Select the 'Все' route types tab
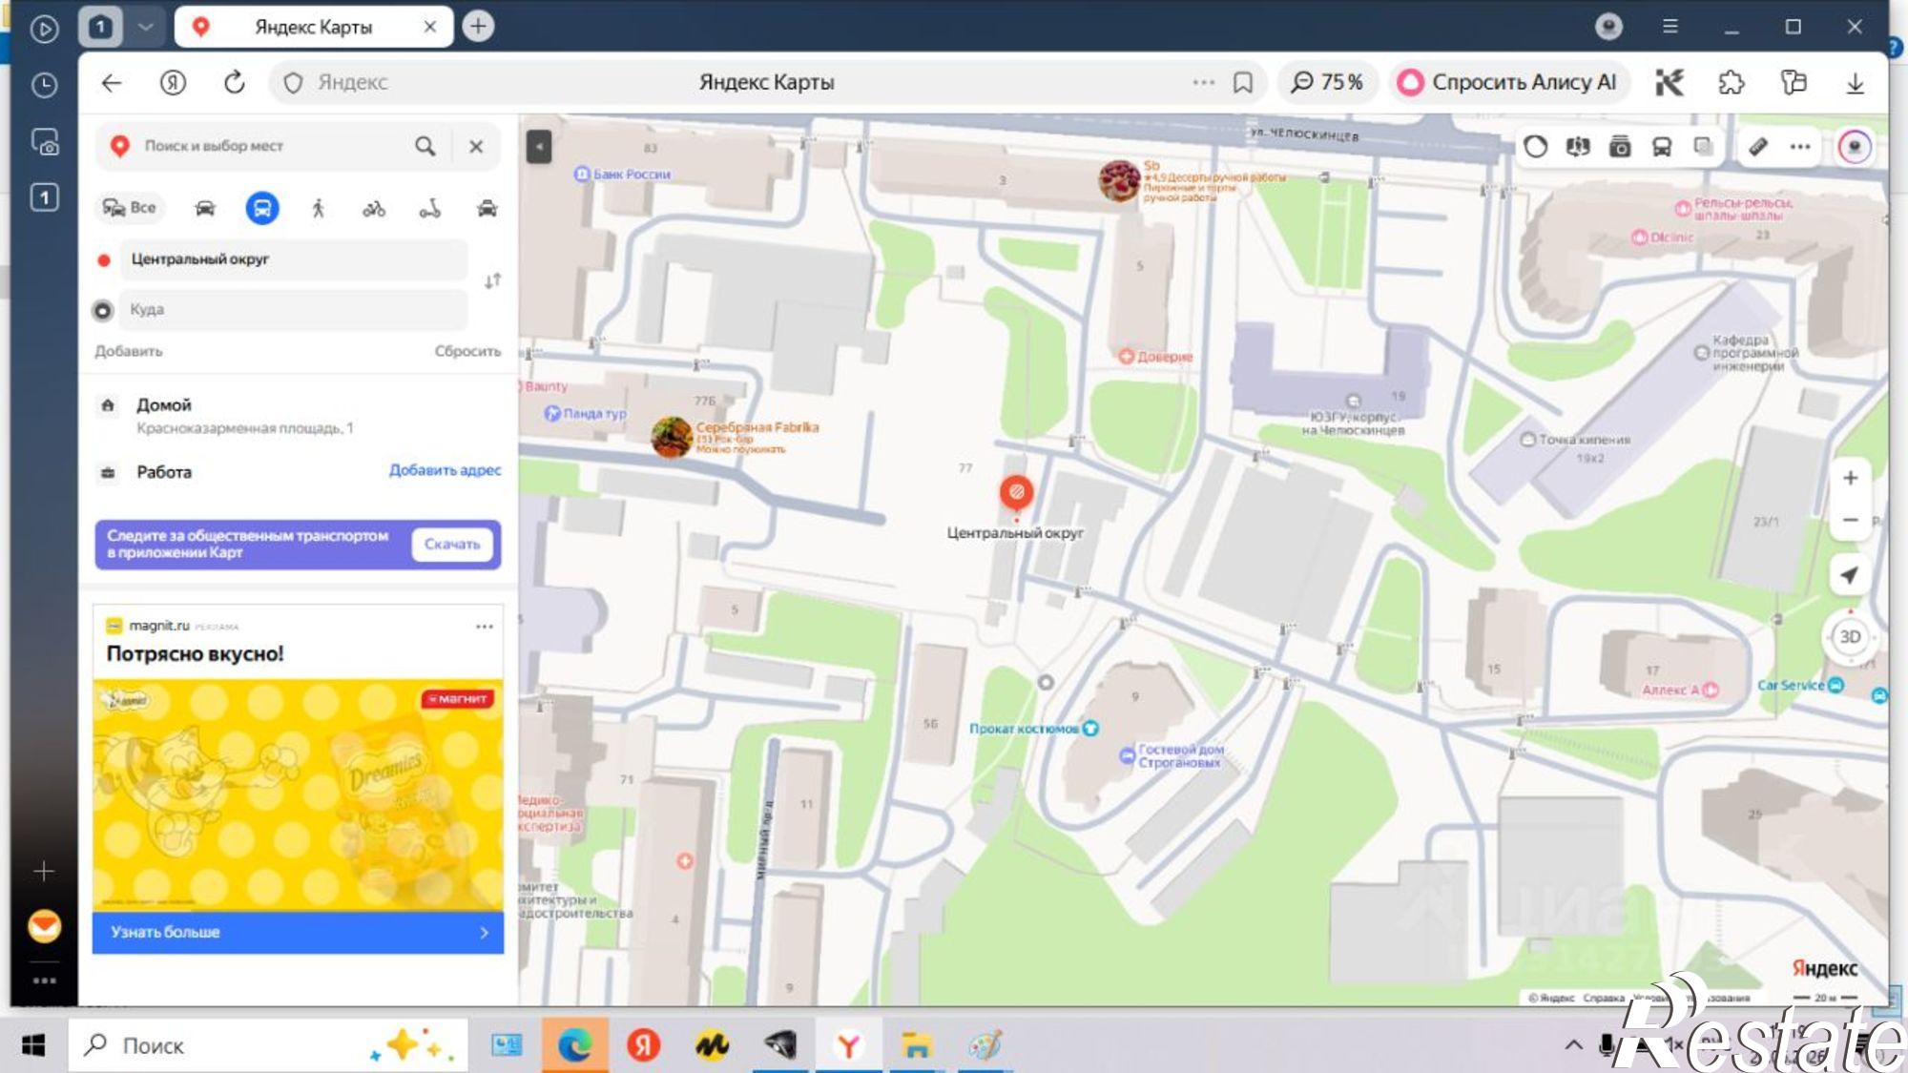This screenshot has height=1073, width=1908. pos(130,208)
